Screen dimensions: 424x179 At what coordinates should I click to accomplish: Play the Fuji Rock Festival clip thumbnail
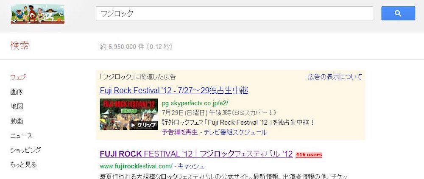click(129, 114)
